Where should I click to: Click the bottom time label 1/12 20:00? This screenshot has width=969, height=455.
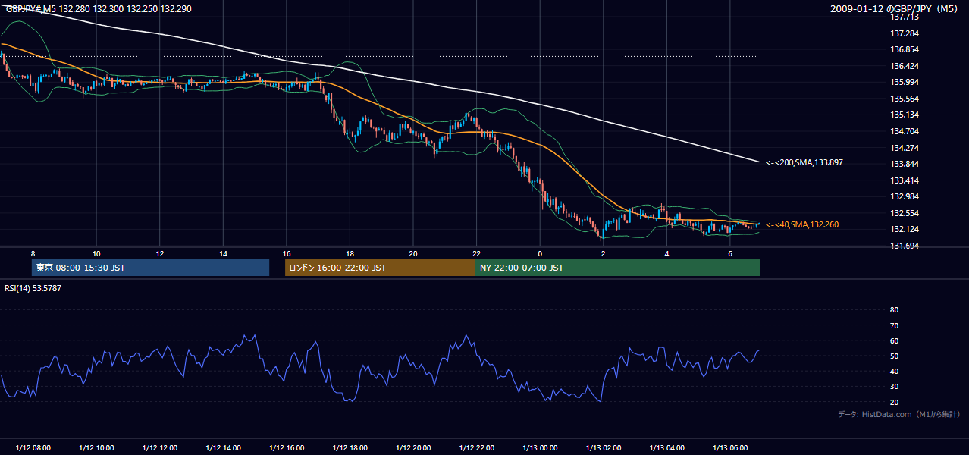click(412, 448)
